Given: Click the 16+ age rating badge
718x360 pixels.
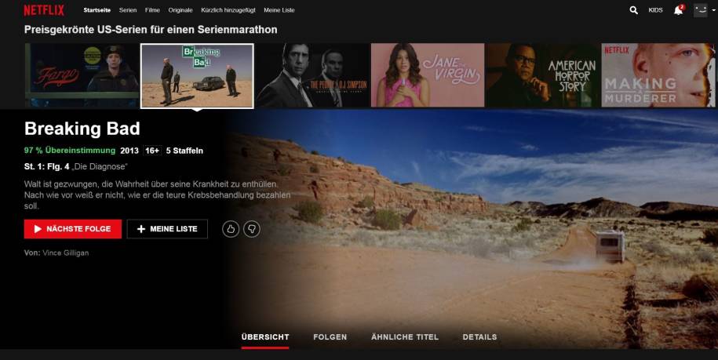Looking at the screenshot, I should (x=152, y=151).
